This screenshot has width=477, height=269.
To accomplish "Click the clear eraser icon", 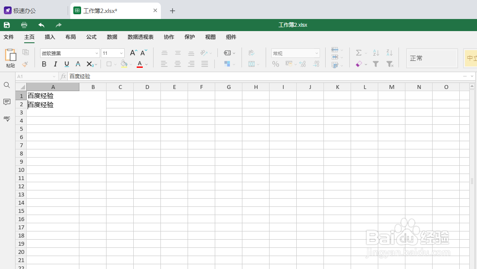I will coord(359,64).
